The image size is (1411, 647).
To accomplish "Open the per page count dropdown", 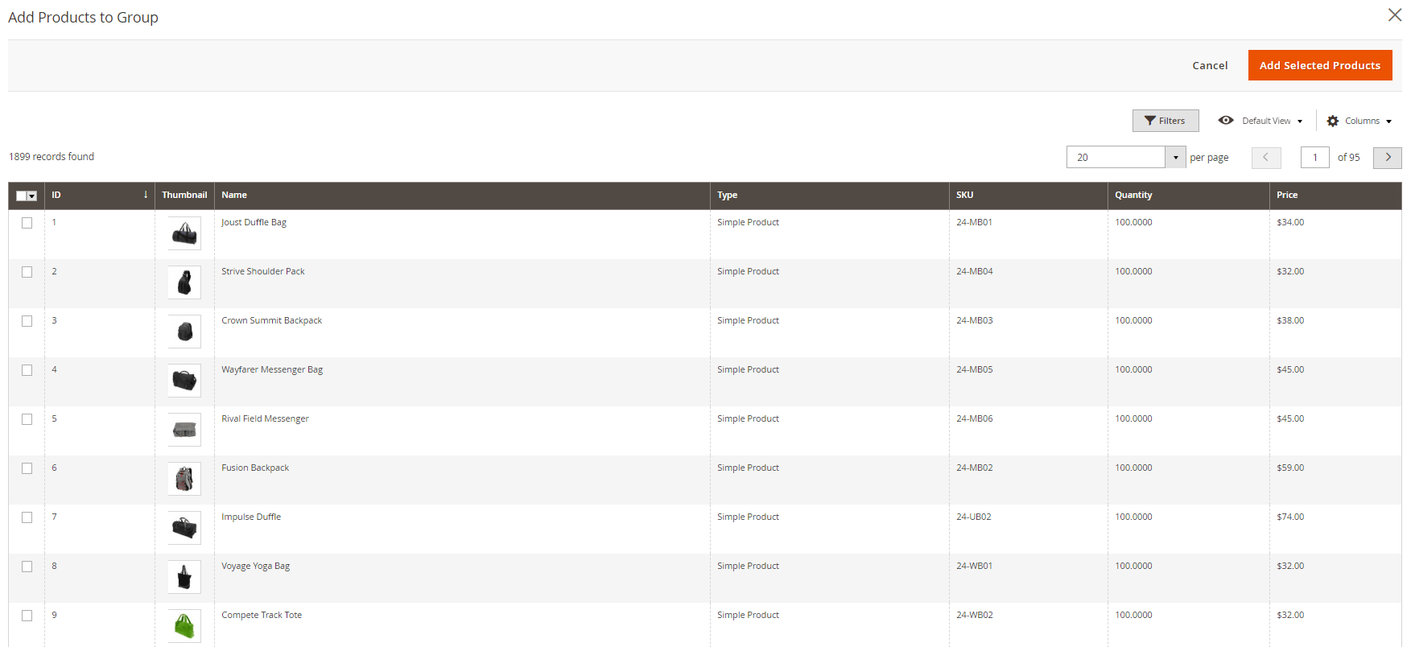I will click(x=1175, y=158).
